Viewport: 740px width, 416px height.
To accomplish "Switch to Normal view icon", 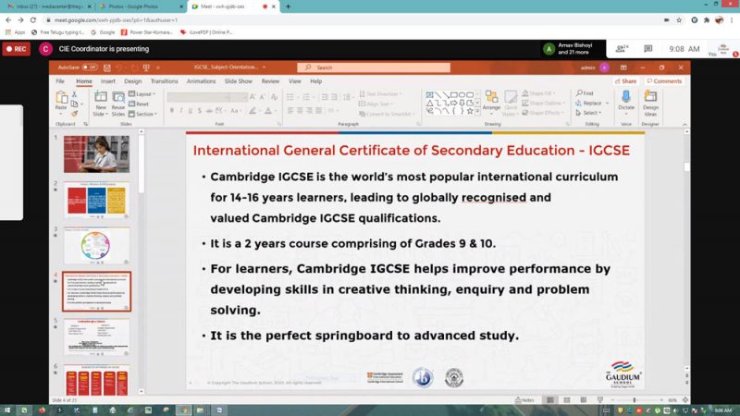I will coord(550,400).
